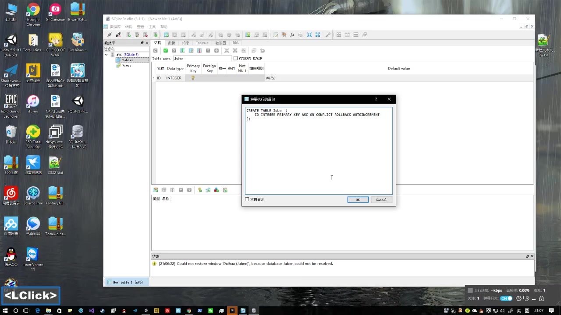Screen dimensions: 561x315
Task: Select the ID column name cell
Action: (x=160, y=78)
